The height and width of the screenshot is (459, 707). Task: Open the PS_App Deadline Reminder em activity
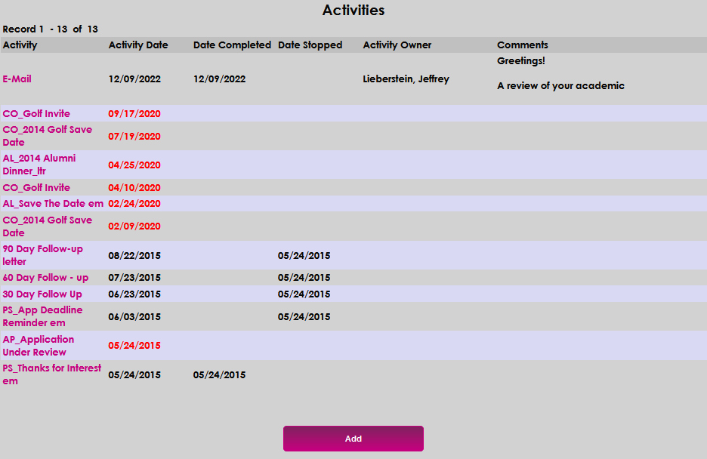(x=42, y=316)
